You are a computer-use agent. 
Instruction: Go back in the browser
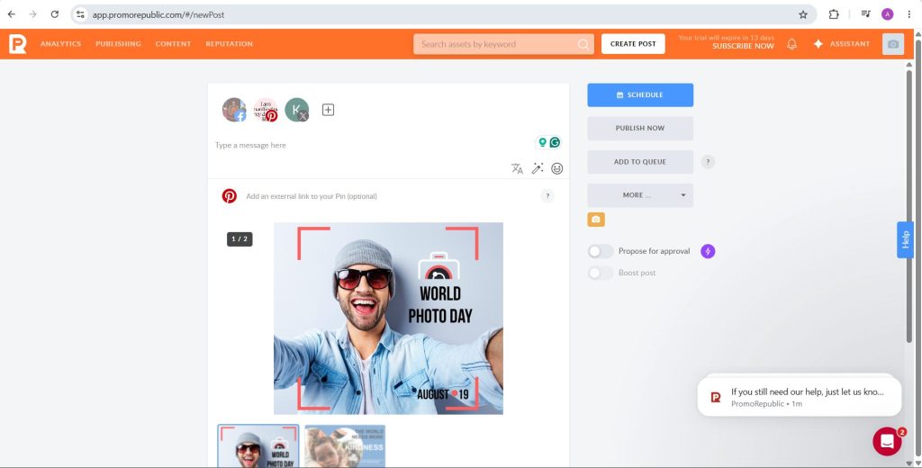tap(11, 14)
